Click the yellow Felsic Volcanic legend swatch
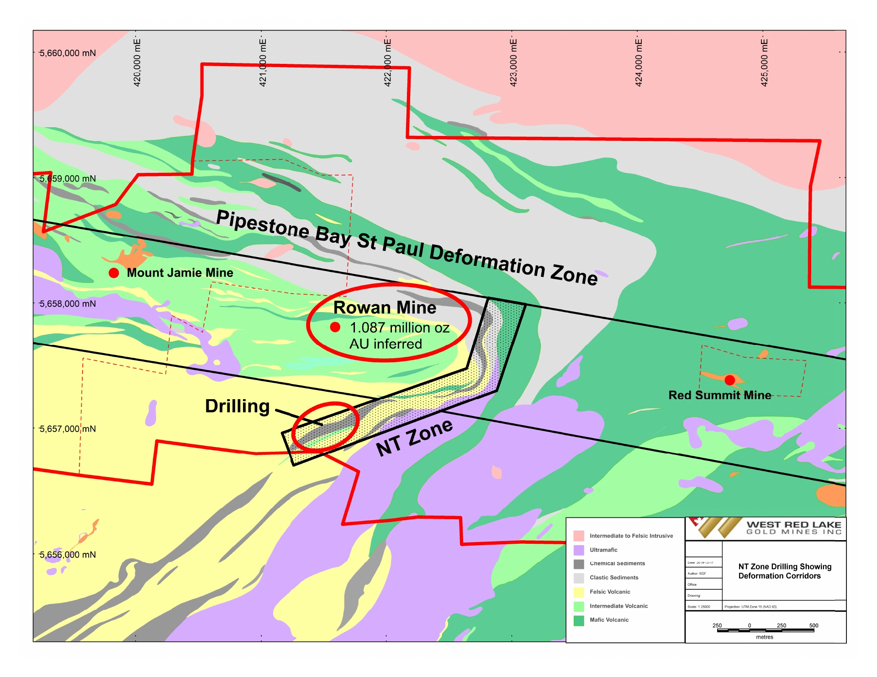The width and height of the screenshot is (877, 677). point(579,592)
